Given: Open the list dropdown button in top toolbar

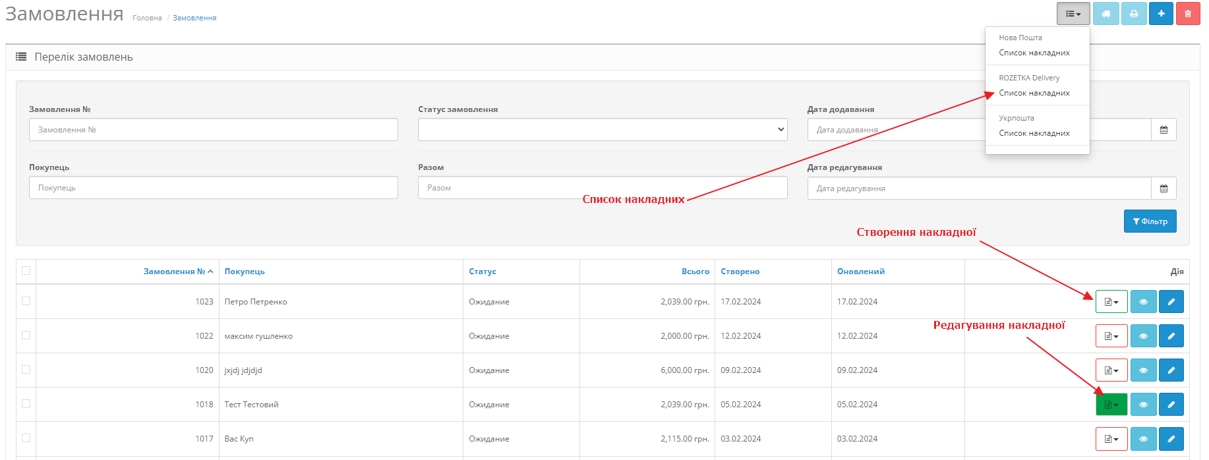Looking at the screenshot, I should coord(1073,14).
